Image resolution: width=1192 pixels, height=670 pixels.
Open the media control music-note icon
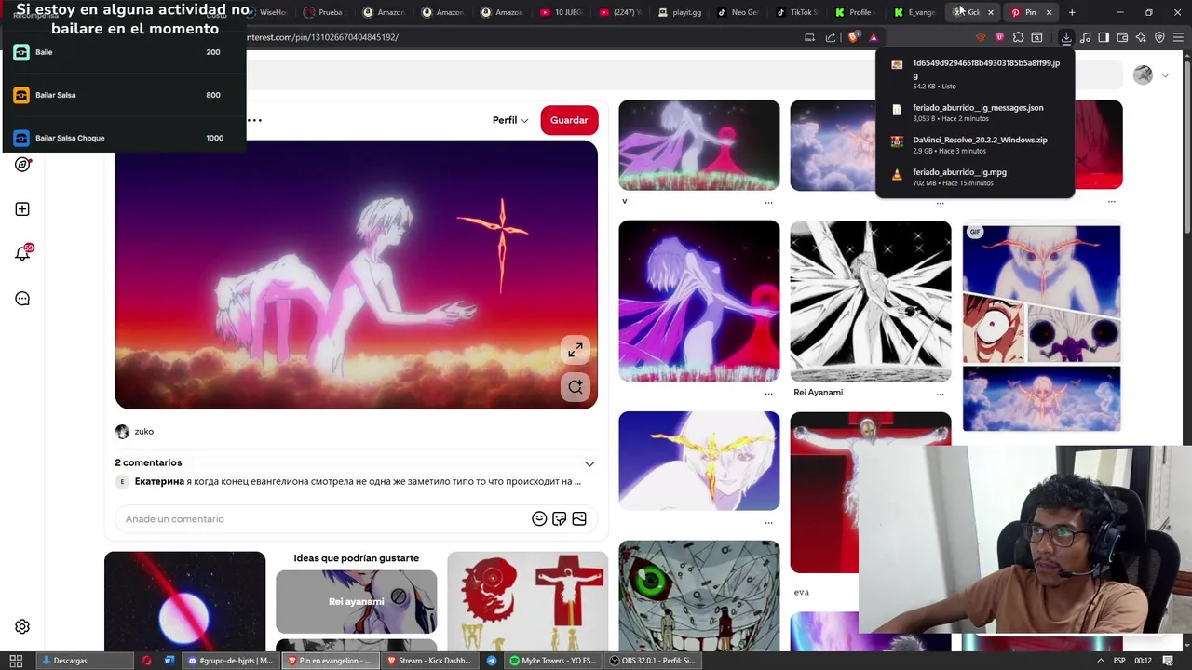[1085, 37]
